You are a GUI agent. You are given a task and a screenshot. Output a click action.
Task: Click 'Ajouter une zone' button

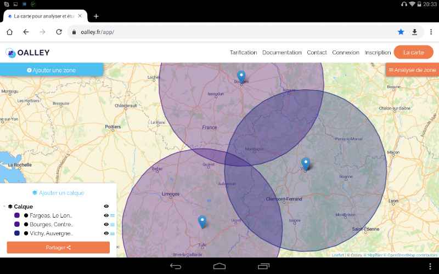[52, 70]
